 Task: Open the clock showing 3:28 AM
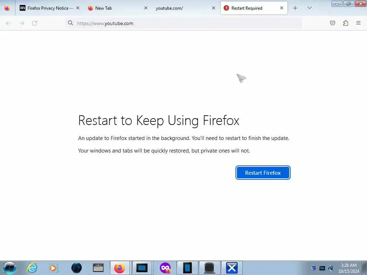[349, 268]
